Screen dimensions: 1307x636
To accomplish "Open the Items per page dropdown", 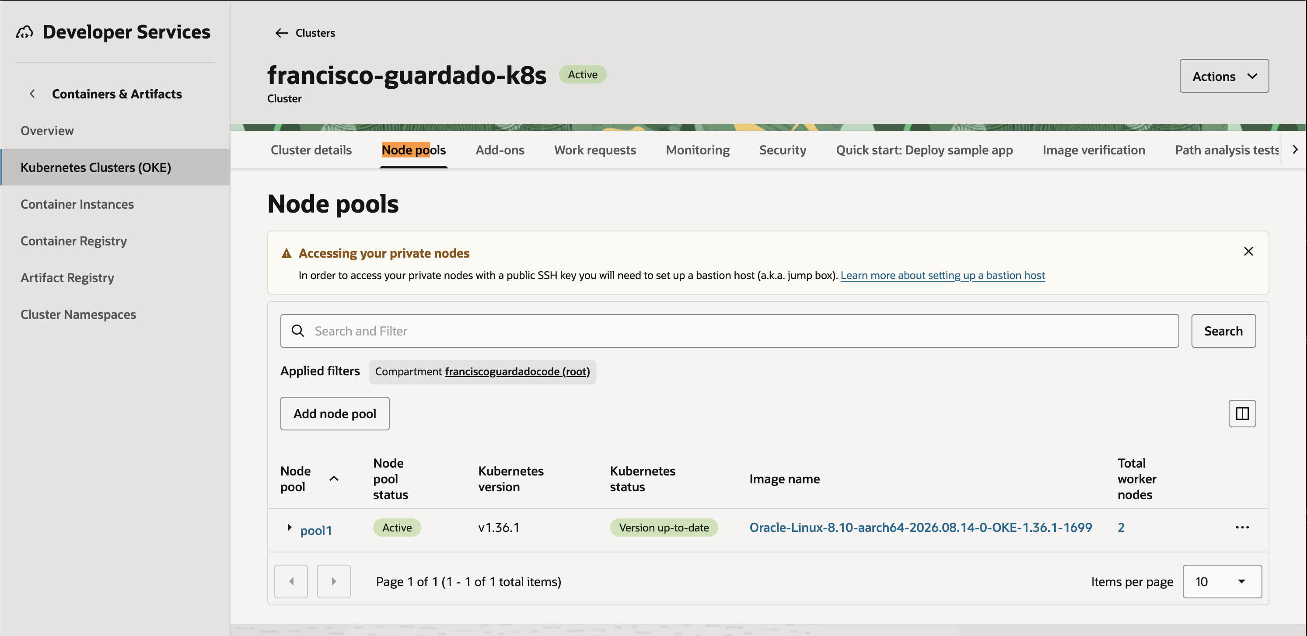I will (1222, 581).
